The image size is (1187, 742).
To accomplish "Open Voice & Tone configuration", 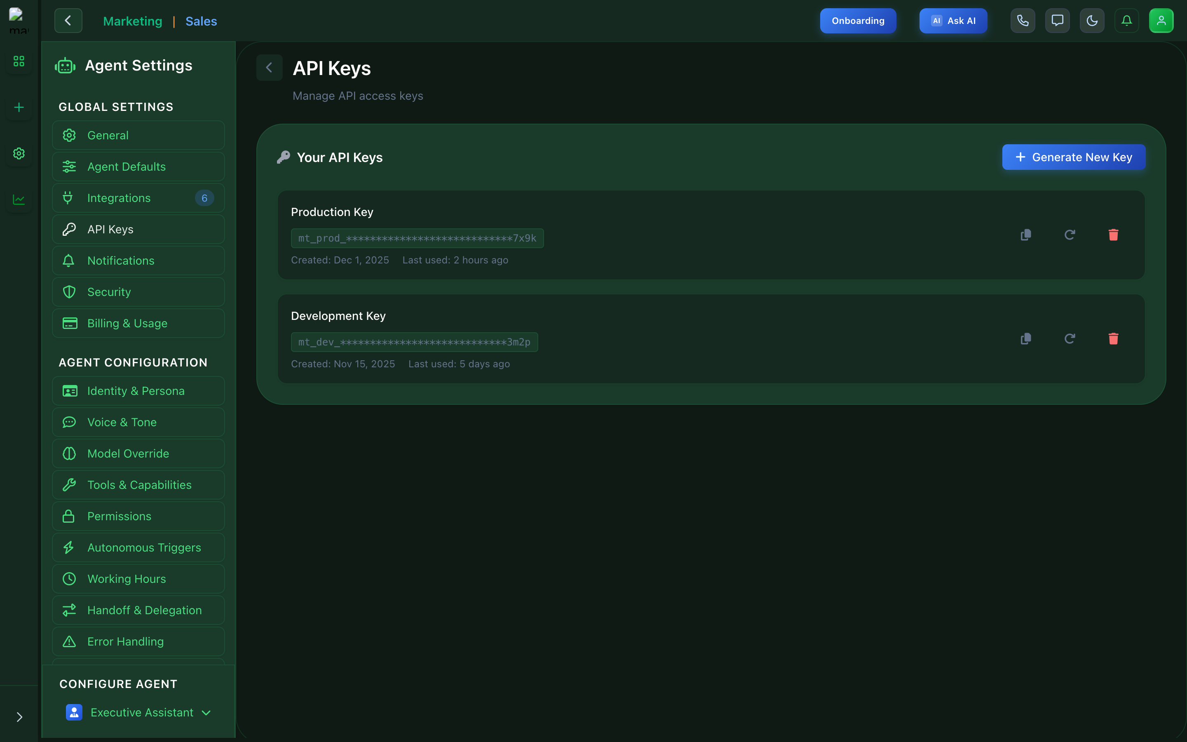I will (138, 422).
